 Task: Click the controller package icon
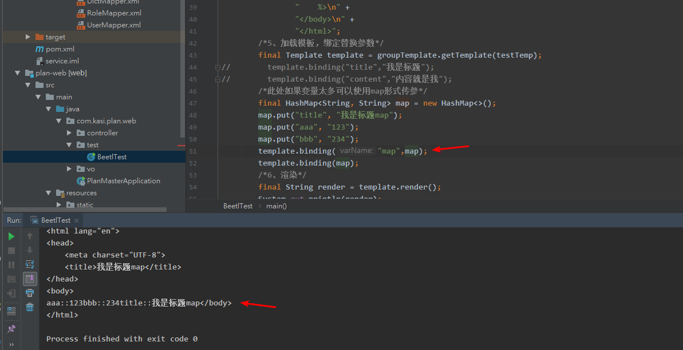[x=81, y=133]
